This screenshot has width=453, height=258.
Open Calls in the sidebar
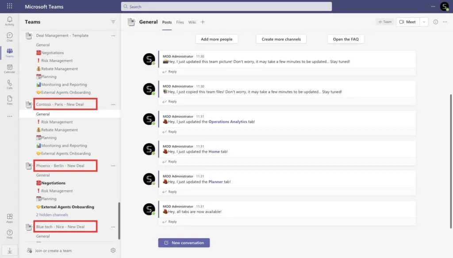click(x=10, y=85)
